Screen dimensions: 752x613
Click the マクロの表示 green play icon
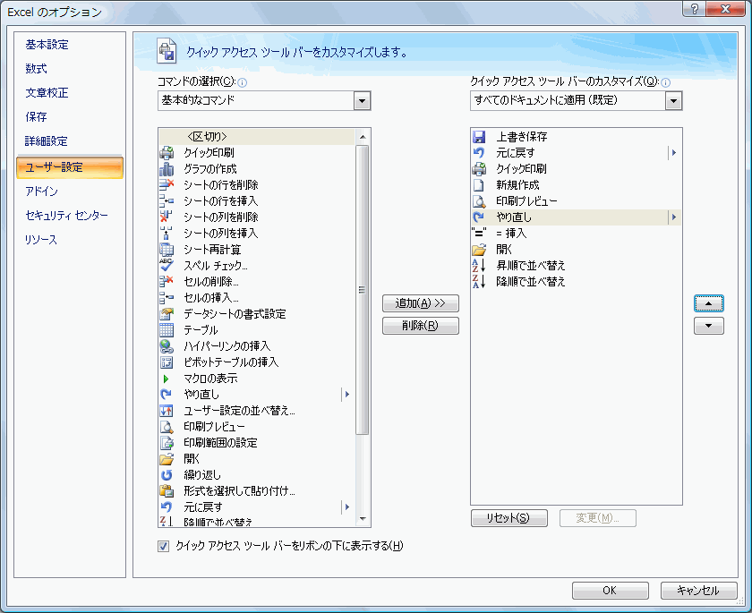click(167, 379)
